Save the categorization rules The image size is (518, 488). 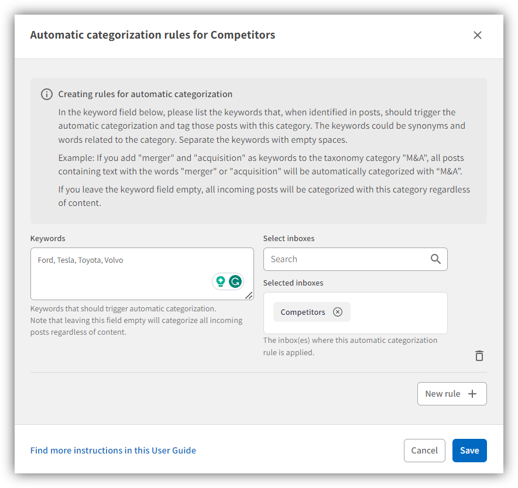click(x=469, y=451)
